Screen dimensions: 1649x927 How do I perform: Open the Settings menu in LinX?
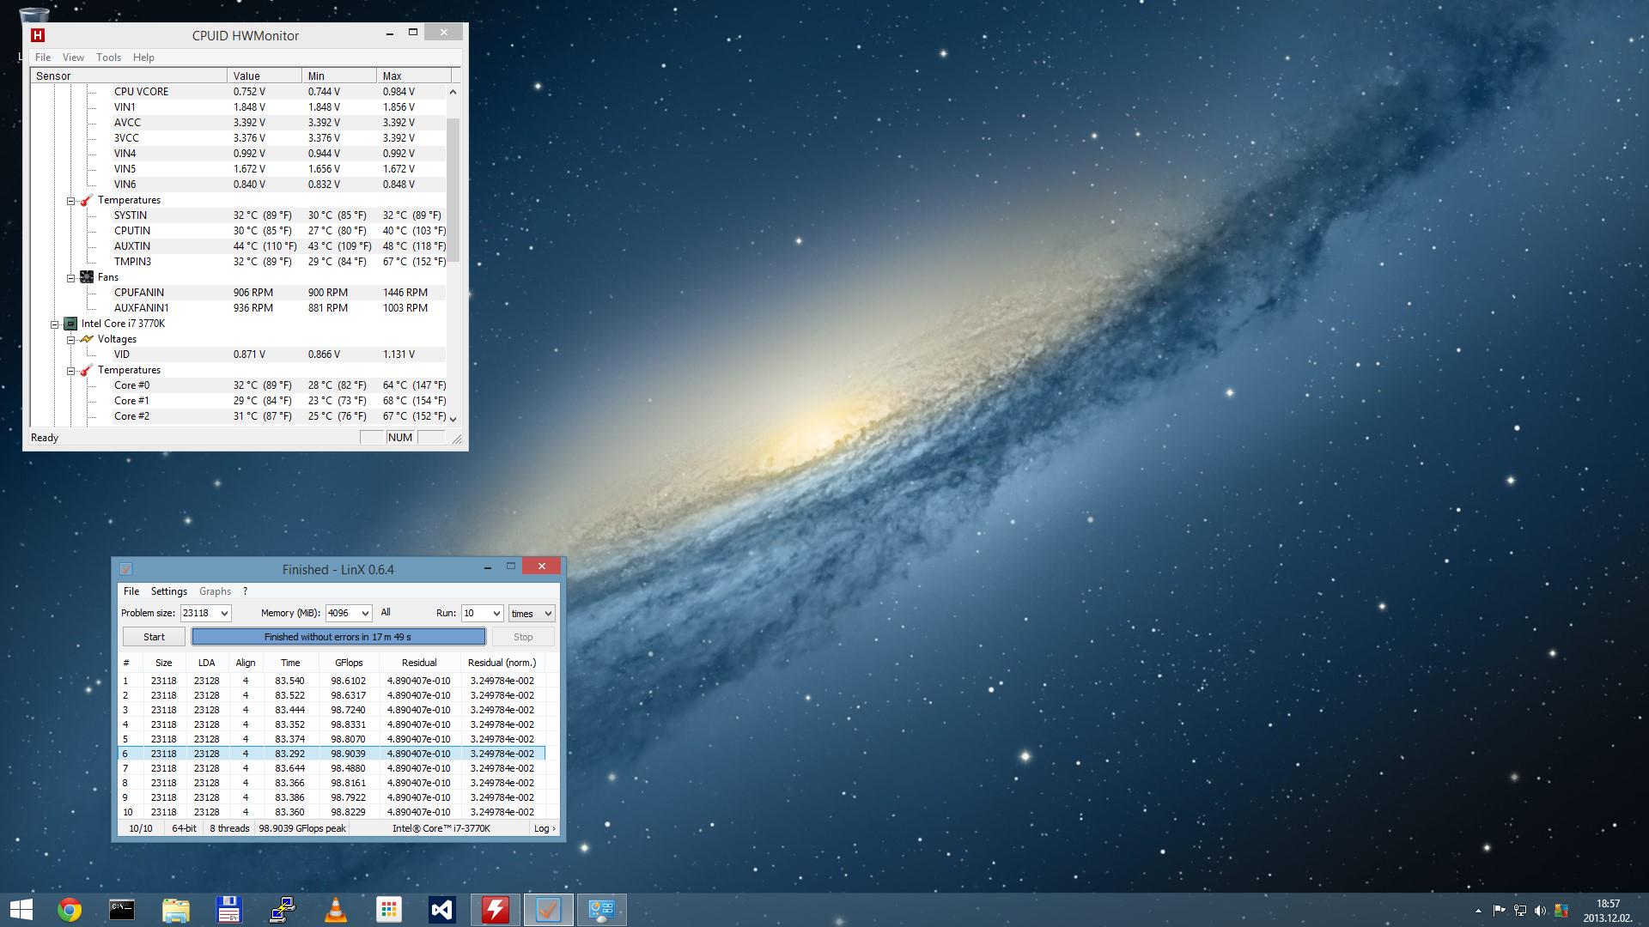coord(168,591)
